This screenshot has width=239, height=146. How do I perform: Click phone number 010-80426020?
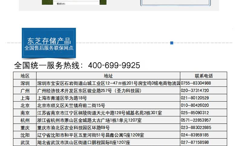pyautogui.click(x=195, y=105)
